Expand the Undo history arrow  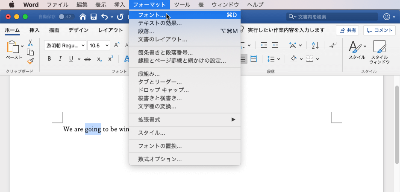click(x=112, y=17)
